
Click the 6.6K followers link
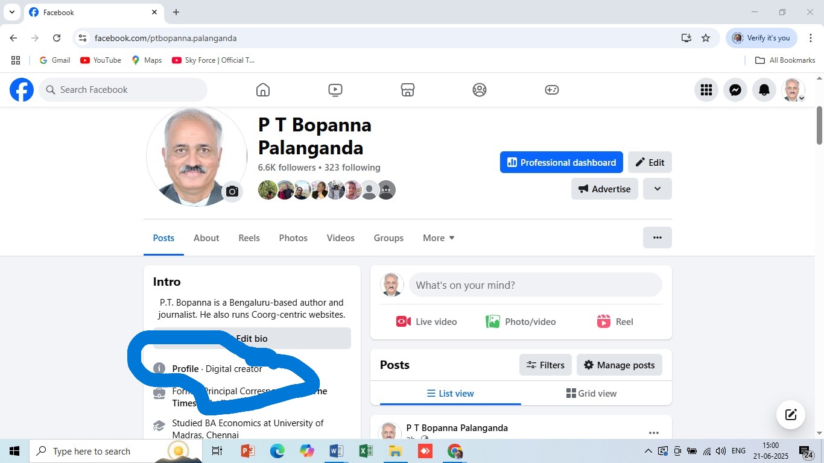click(x=287, y=168)
